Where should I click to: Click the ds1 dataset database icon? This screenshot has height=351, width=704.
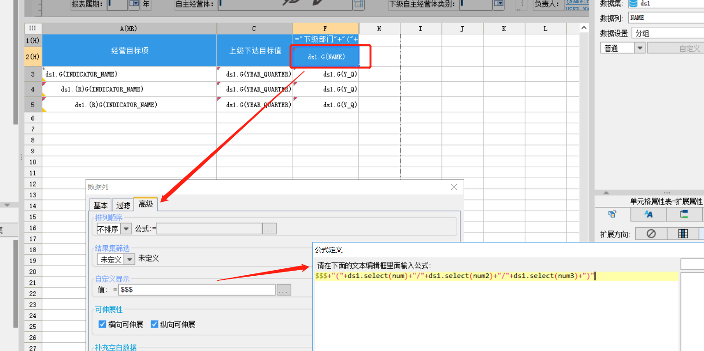click(633, 4)
